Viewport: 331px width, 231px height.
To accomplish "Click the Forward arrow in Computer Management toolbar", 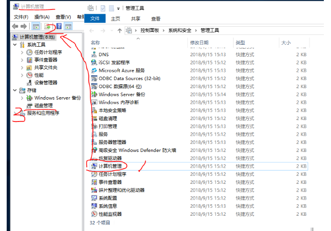I will click(x=23, y=26).
